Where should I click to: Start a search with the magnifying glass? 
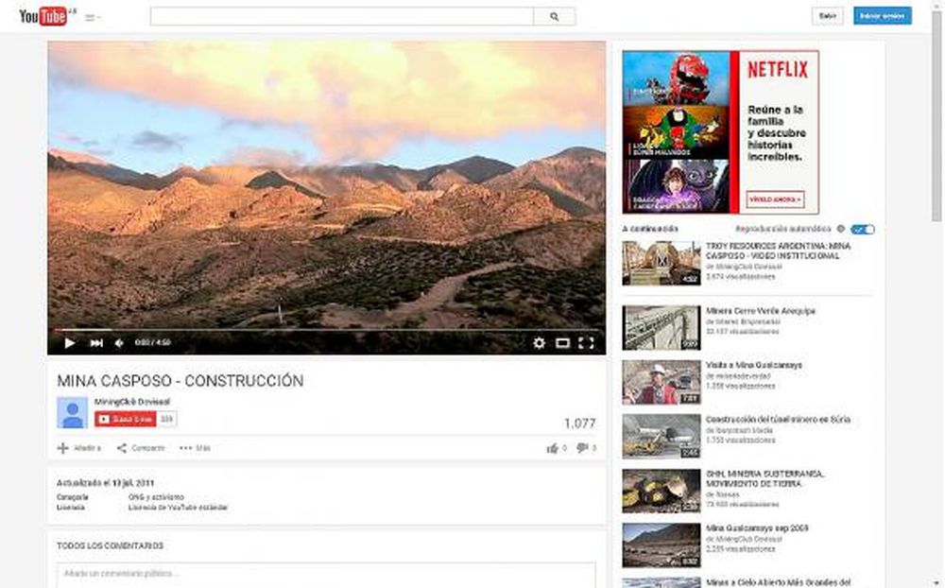pos(553,15)
